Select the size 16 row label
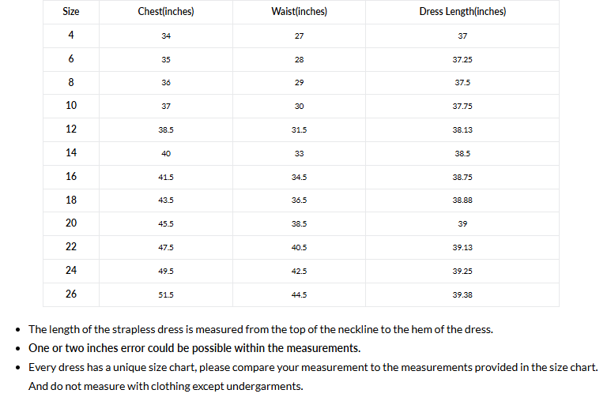 point(71,176)
